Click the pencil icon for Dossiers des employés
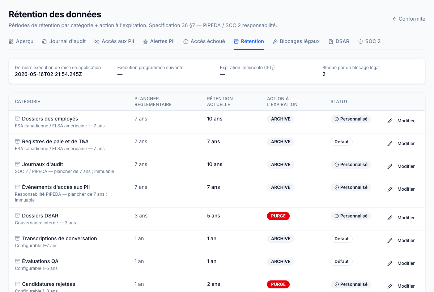The height and width of the screenshot is (292, 434). coord(390,121)
